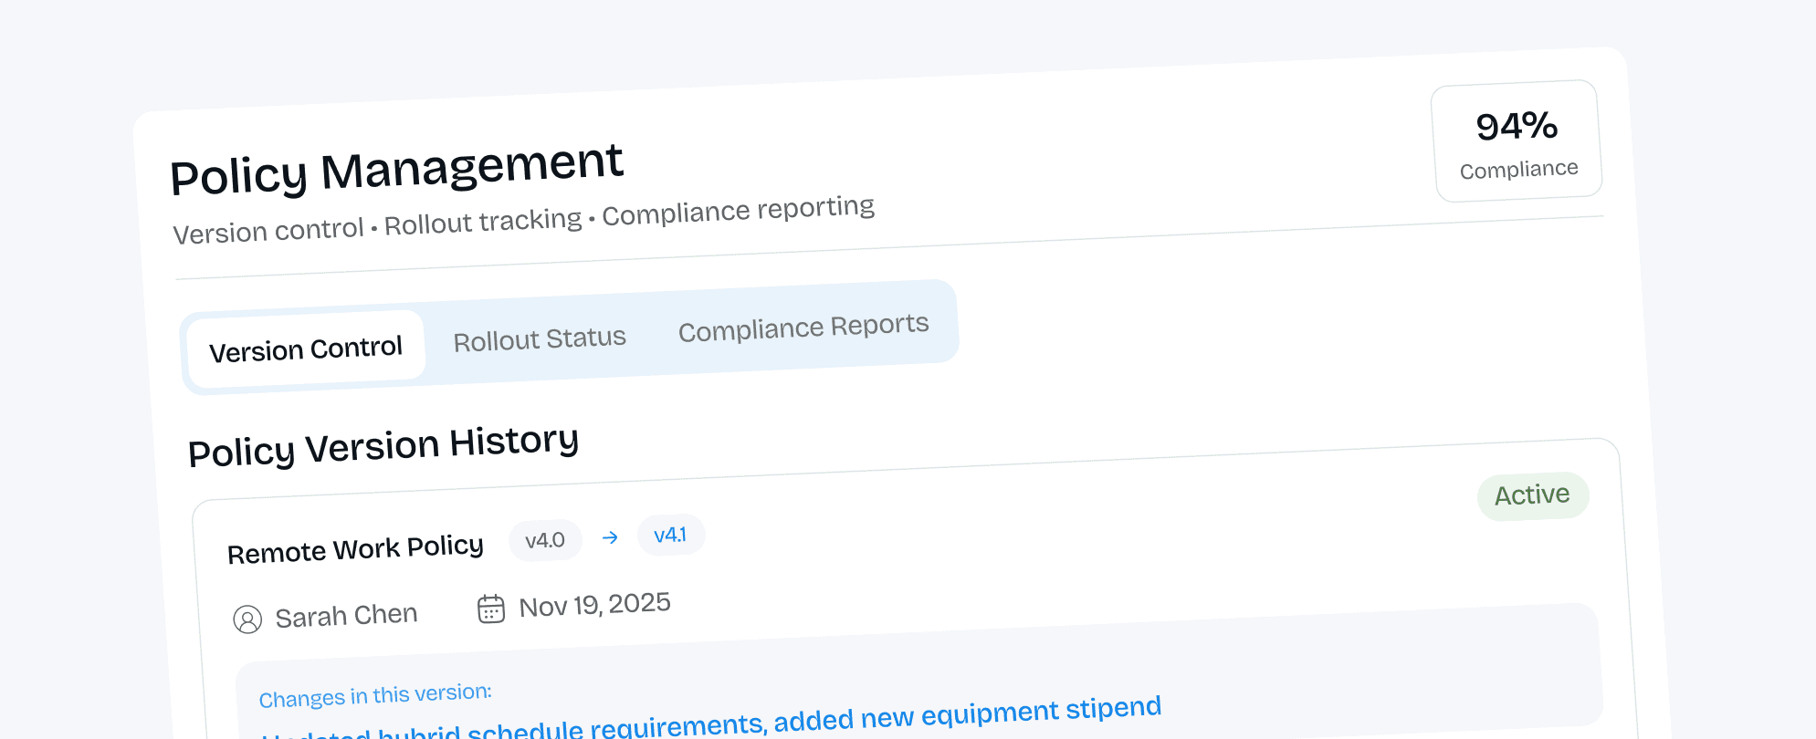Viewport: 1816px width, 739px height.
Task: Click the Policy Management page heading
Action: (x=396, y=168)
